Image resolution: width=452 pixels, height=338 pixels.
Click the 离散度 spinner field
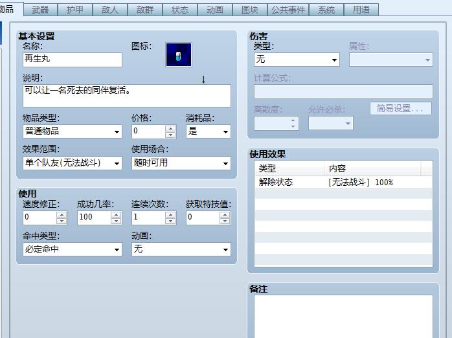pyautogui.click(x=276, y=123)
